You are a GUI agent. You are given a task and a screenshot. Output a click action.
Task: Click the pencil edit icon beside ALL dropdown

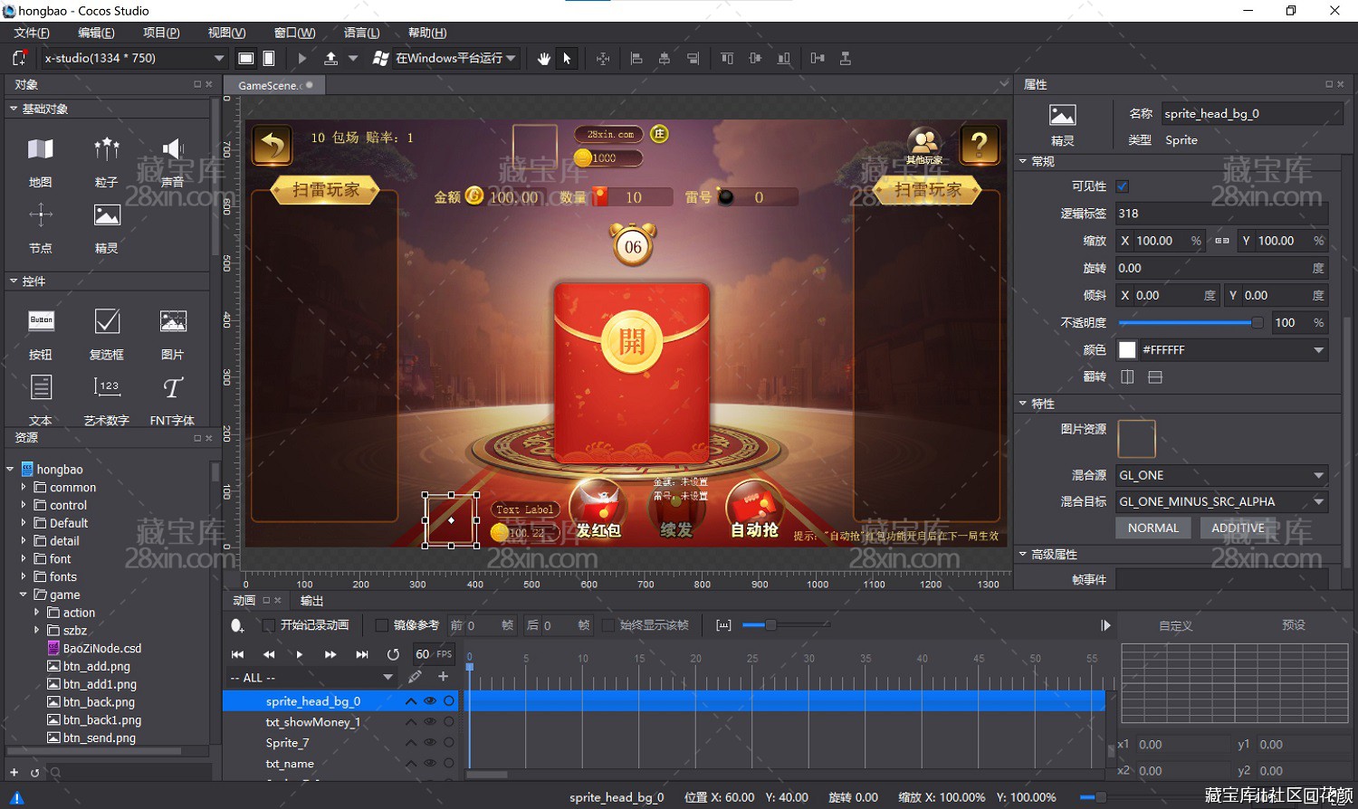[415, 677]
